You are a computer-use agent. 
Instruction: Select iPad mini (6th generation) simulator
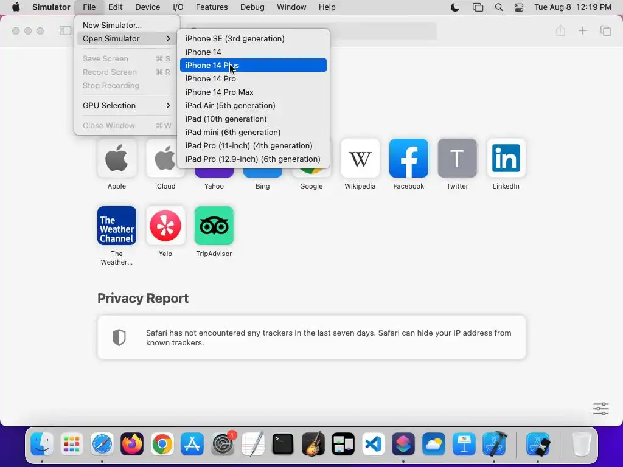[x=253, y=132]
